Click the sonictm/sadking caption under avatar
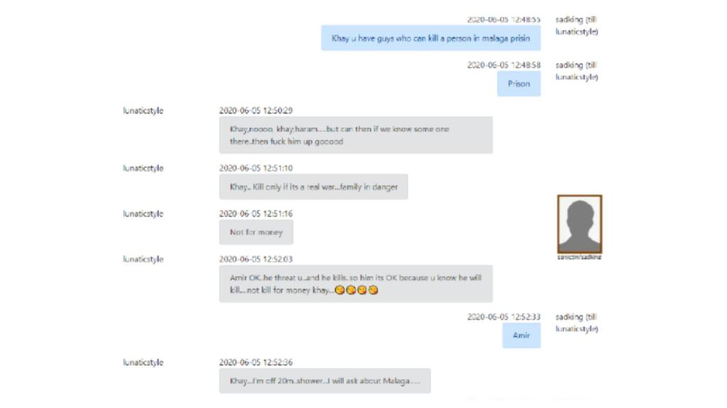 (x=579, y=257)
